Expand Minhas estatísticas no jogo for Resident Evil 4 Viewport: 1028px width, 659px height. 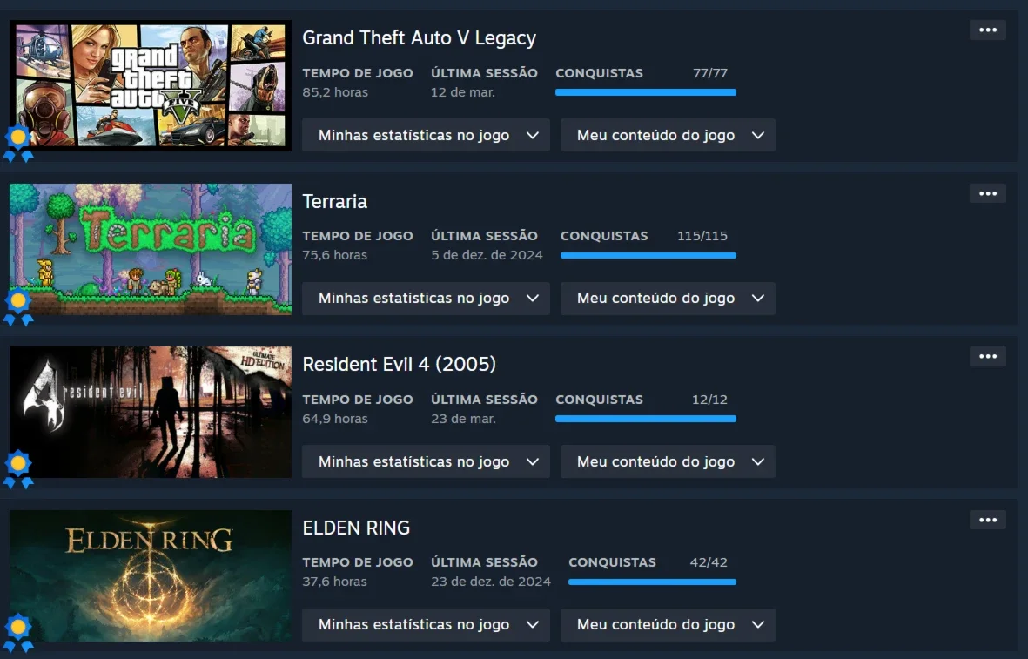[x=426, y=461]
